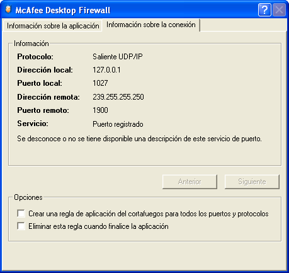The height and width of the screenshot is (273, 289).
Task: Select the Información sobre la conexión tab
Action: click(151, 25)
